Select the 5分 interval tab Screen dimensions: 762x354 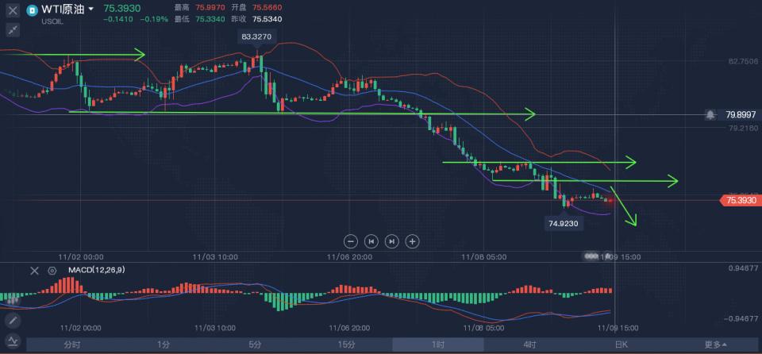tap(255, 344)
